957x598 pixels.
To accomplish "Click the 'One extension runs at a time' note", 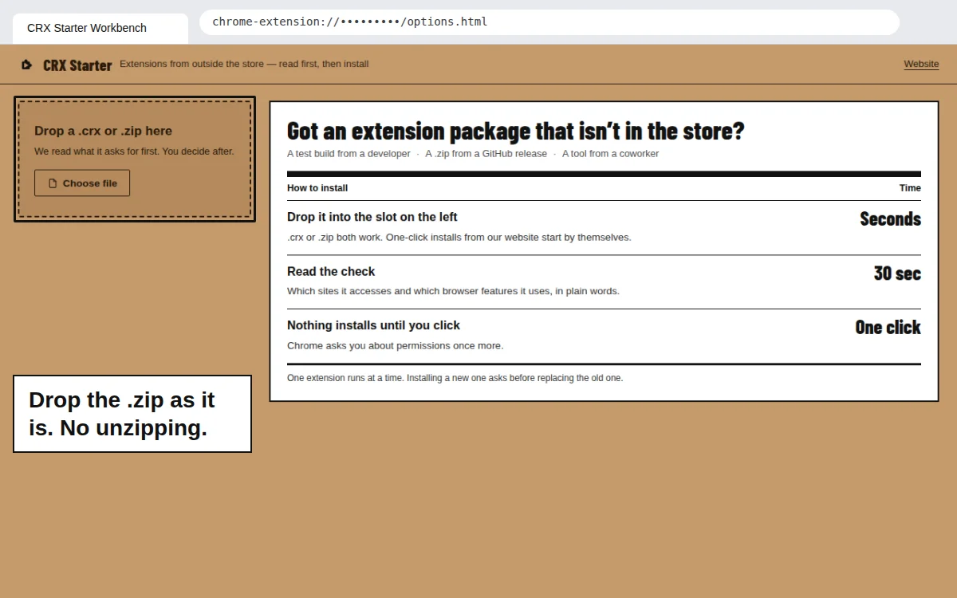I will 455,378.
